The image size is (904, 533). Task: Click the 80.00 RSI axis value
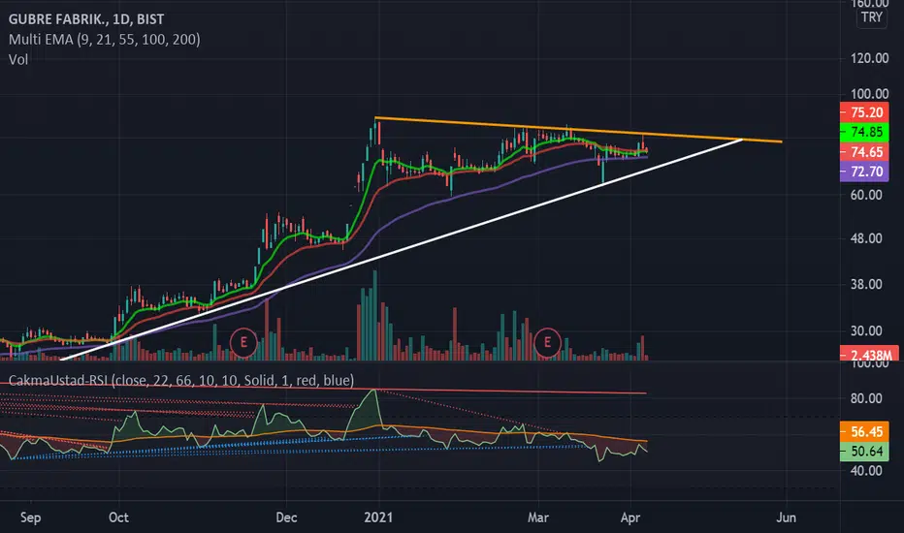(x=866, y=398)
